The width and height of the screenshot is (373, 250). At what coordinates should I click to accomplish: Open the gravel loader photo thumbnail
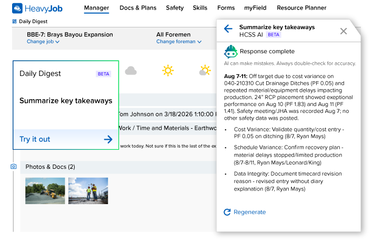[45, 191]
